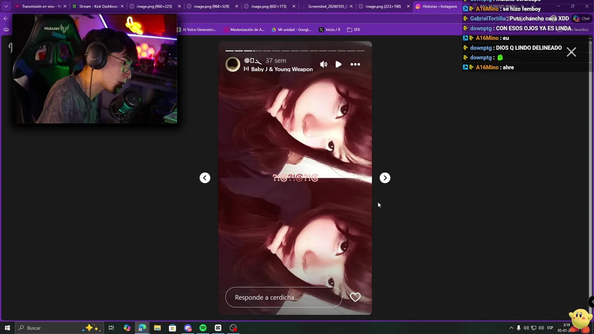This screenshot has width=594, height=334.
Task: Click the 'Responde a cerdicha...' reply field
Action: click(284, 297)
